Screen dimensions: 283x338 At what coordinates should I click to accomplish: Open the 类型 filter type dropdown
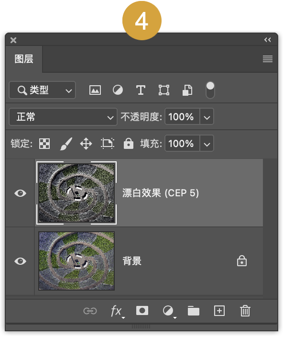[x=43, y=90]
